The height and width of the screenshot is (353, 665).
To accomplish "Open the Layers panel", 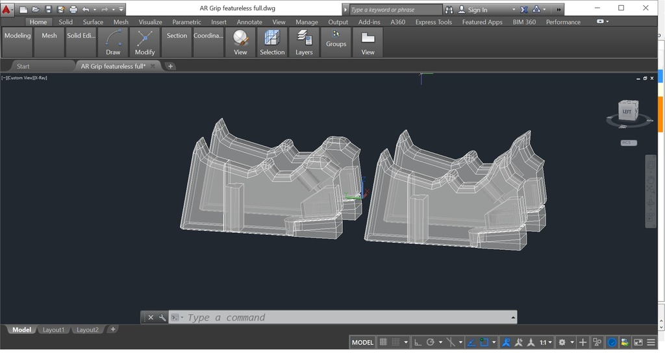I will [x=304, y=42].
